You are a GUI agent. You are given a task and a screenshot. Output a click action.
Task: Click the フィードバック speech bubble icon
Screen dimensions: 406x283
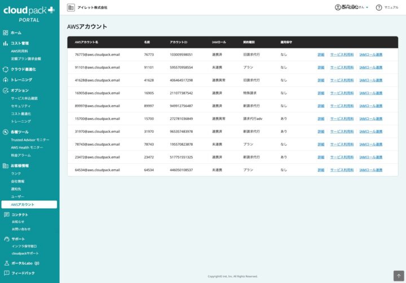click(6, 273)
